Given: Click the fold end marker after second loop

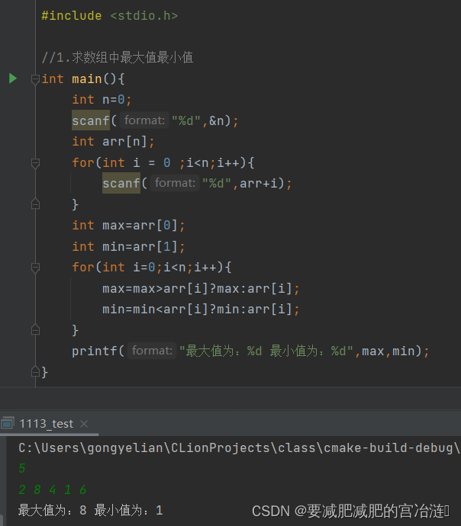Looking at the screenshot, I should (35, 330).
